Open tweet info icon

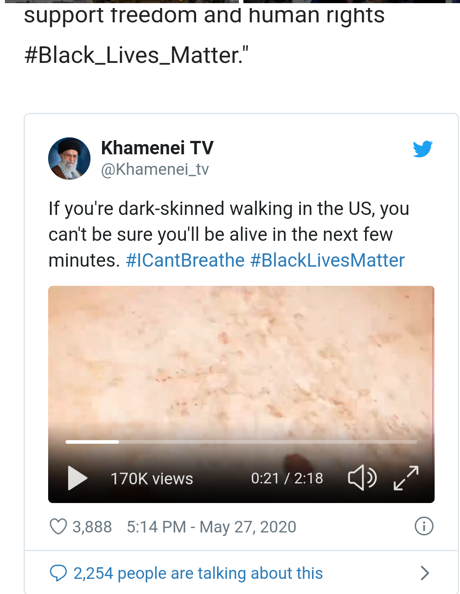pos(423,526)
